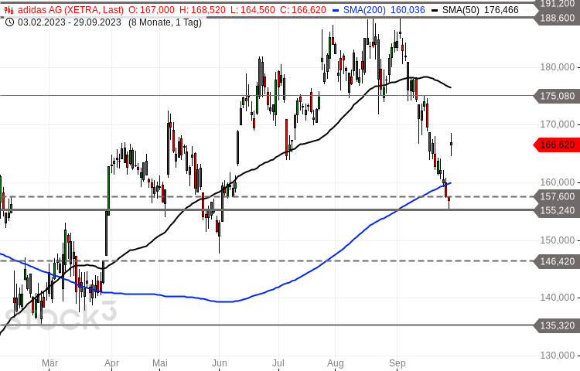Click the 130,000 price axis label
The image size is (580, 371).
click(558, 356)
